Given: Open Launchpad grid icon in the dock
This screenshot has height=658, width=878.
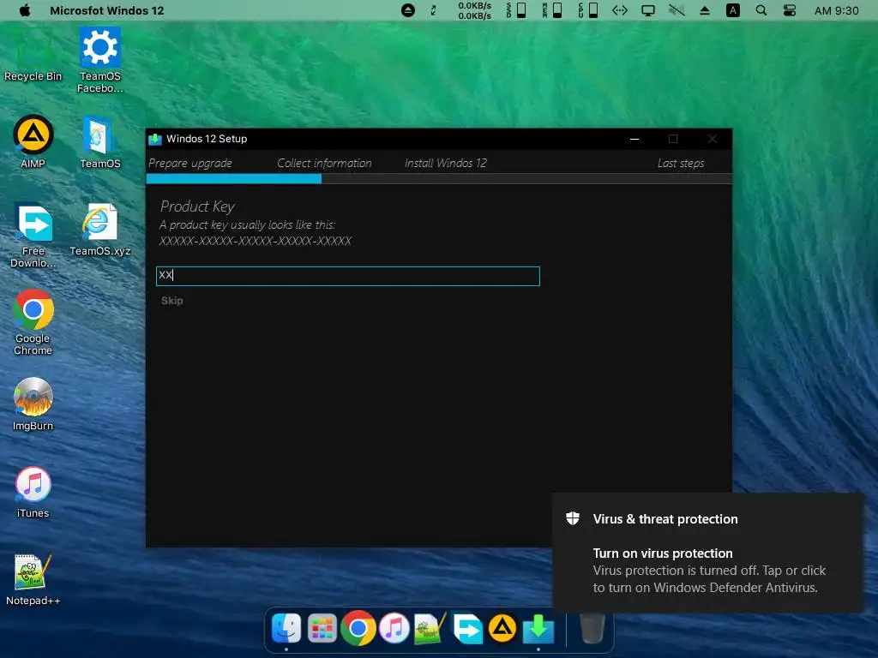Looking at the screenshot, I should point(322,628).
